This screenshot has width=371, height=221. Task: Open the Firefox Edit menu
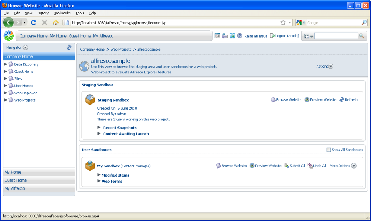[x=17, y=13]
